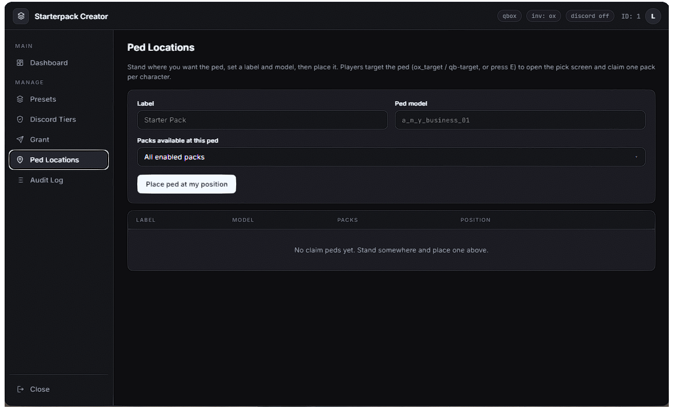Click the PACKS column header
The image size is (674, 412).
tap(347, 220)
